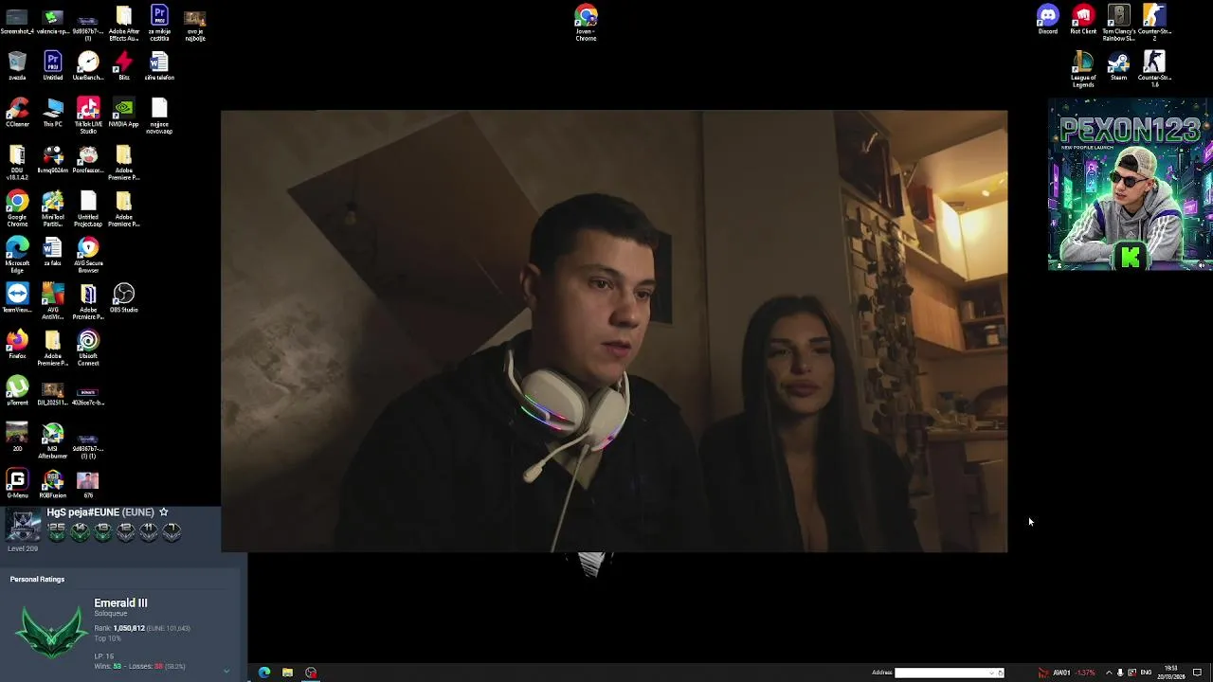Launch RGBFusion desktop shortcut
Image resolution: width=1213 pixels, height=682 pixels.
click(x=53, y=483)
